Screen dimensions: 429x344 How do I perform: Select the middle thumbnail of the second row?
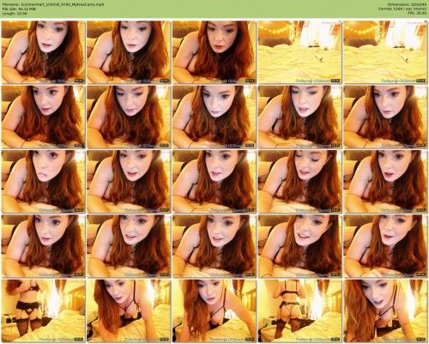coord(214,117)
